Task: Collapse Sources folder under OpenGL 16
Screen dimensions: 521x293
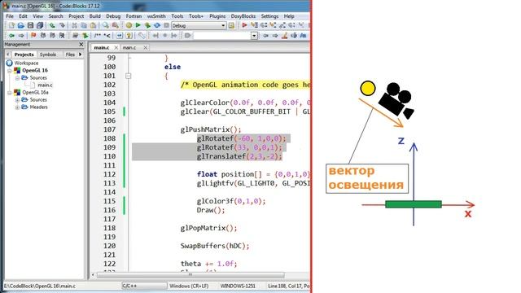Action: click(x=17, y=78)
